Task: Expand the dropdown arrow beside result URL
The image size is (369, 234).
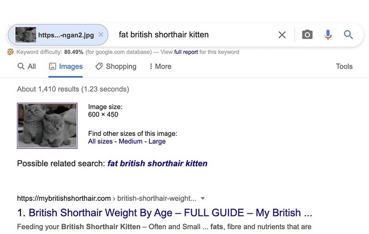Action: [x=202, y=199]
